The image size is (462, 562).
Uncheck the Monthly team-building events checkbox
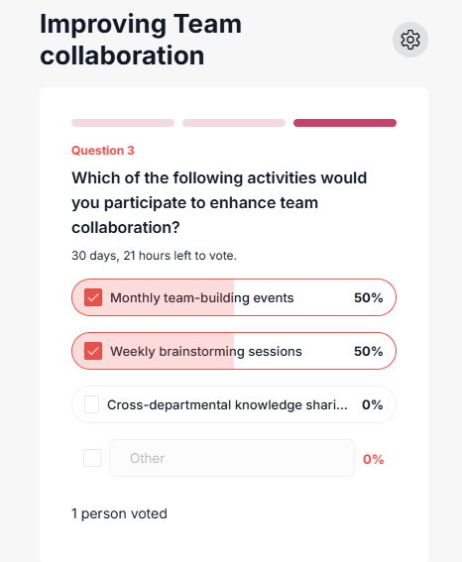[93, 297]
